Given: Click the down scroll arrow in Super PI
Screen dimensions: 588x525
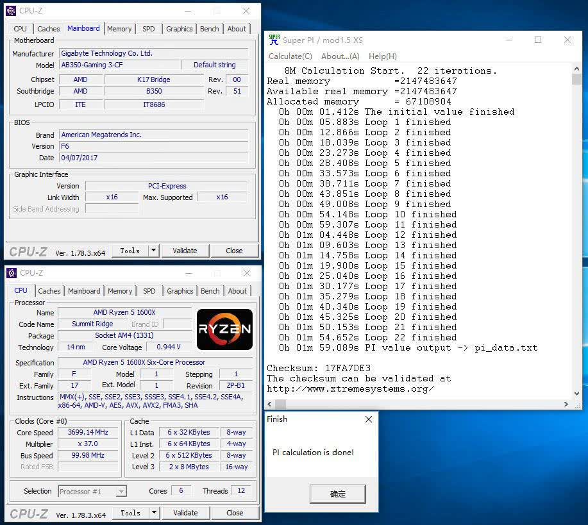Looking at the screenshot, I should (576, 394).
